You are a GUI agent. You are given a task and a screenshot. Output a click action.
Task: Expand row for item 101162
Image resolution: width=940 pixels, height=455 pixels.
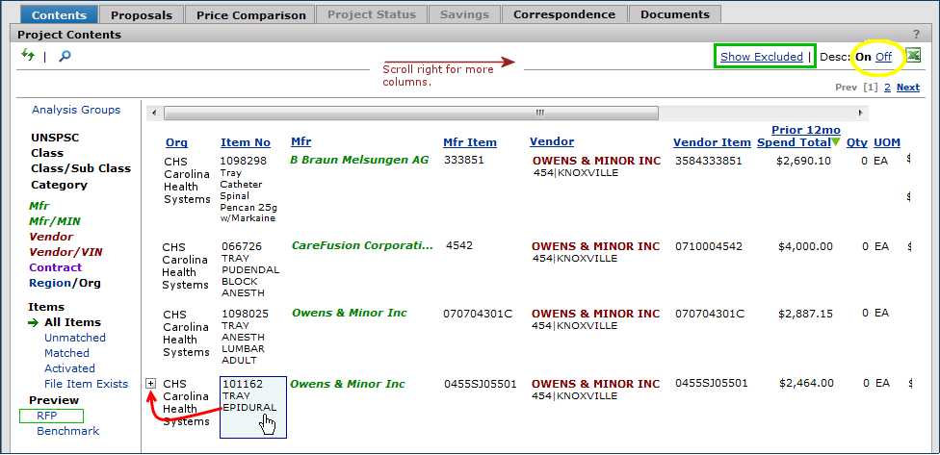[150, 384]
